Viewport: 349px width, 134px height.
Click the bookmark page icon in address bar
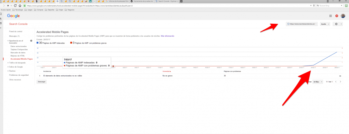pyautogui.click(x=314, y=6)
